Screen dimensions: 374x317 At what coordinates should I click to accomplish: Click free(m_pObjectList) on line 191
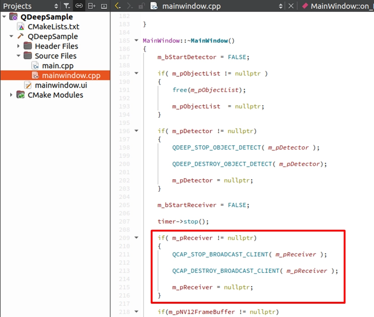point(209,90)
